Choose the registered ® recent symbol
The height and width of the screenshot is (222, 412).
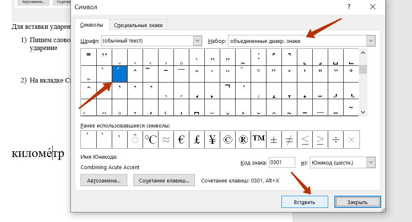(243, 140)
